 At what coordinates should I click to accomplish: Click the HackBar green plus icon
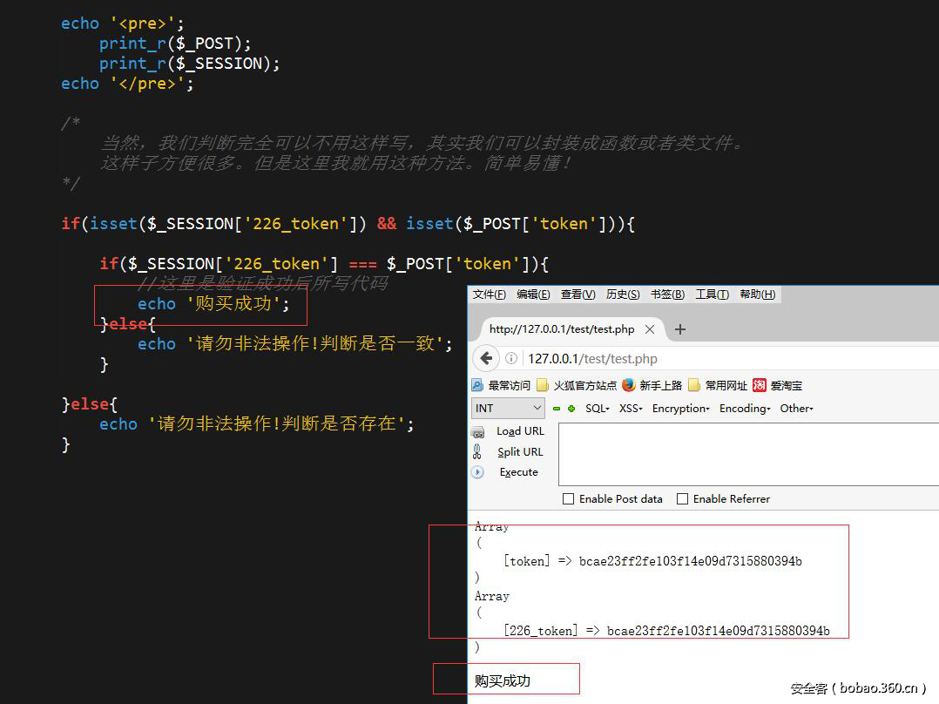click(x=571, y=409)
